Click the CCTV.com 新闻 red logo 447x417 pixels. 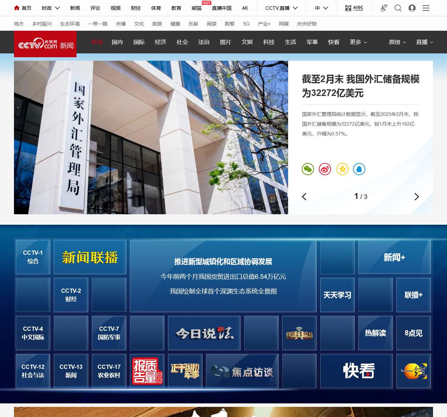[x=45, y=44]
